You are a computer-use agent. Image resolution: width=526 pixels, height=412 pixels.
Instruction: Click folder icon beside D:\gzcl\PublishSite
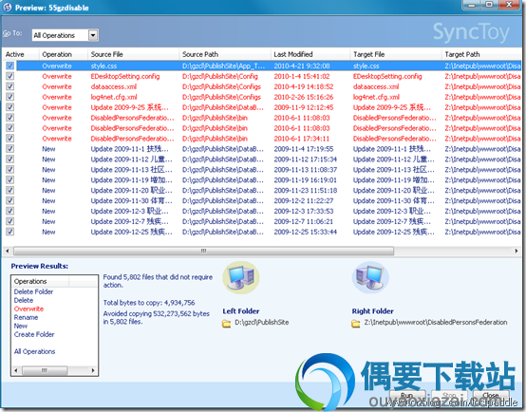[226, 323]
